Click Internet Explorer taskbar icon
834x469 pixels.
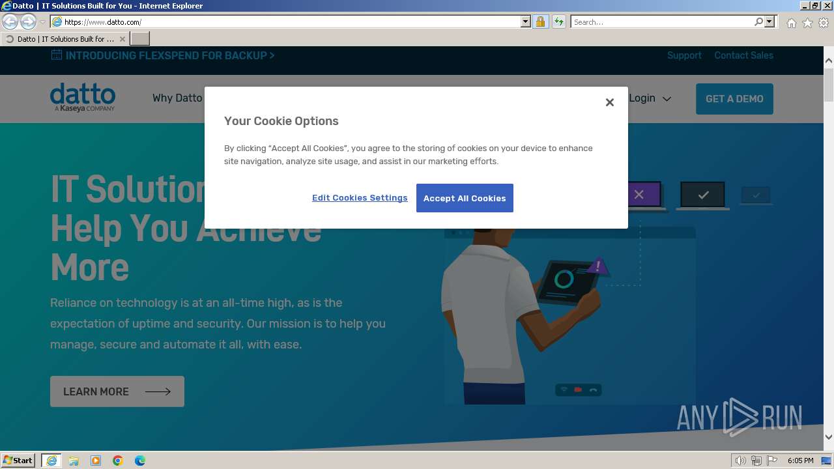[x=51, y=461]
